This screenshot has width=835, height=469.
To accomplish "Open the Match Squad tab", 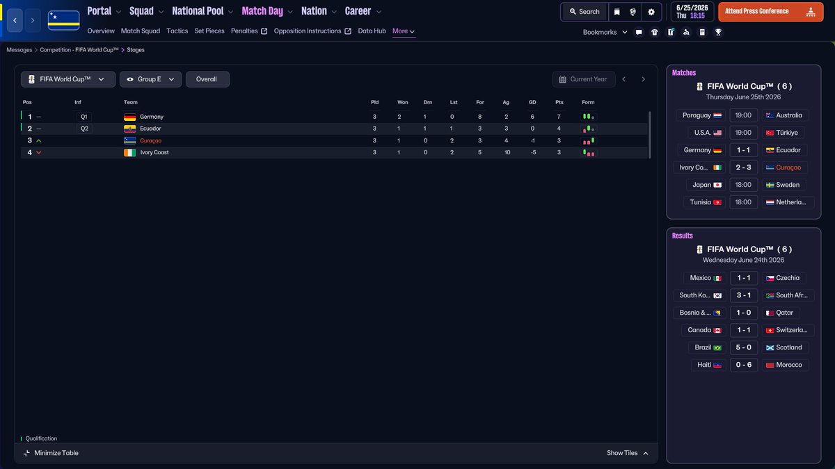I will point(141,31).
